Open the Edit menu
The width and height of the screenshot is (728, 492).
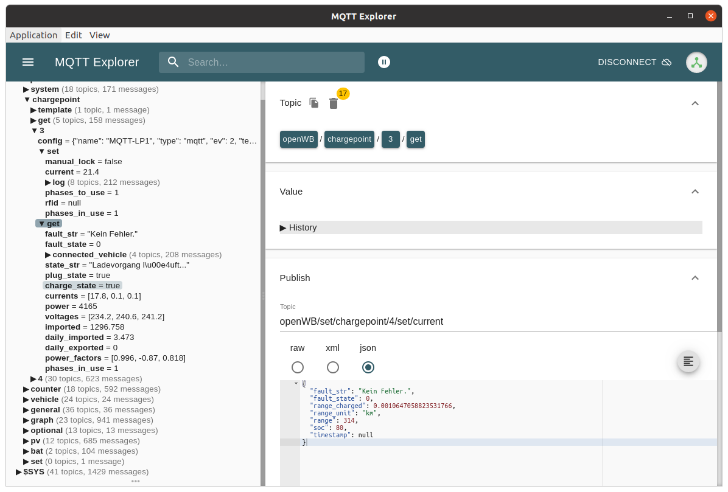[74, 35]
